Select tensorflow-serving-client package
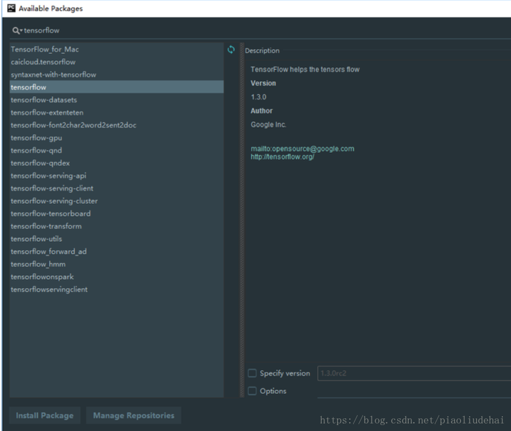 116,188
